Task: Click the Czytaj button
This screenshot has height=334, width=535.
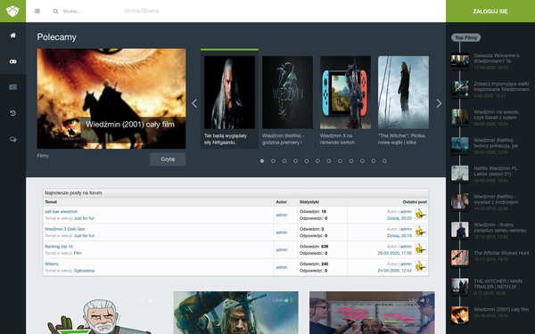Action: point(168,159)
